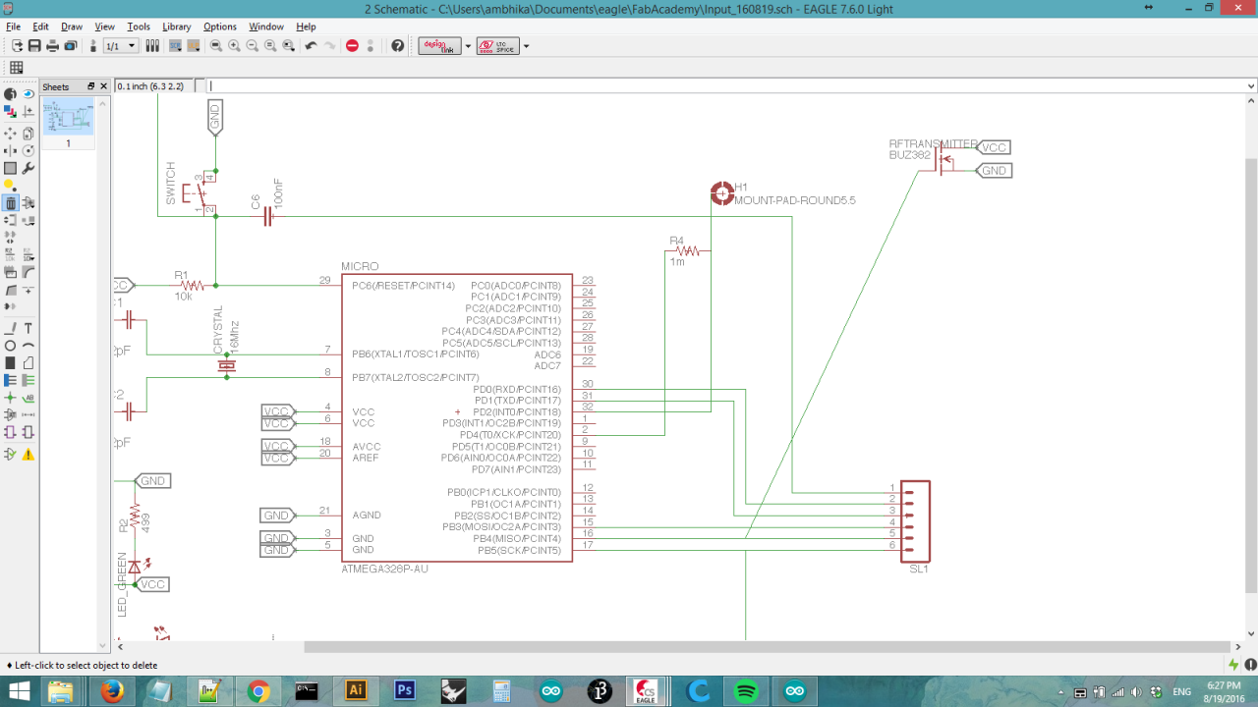This screenshot has width=1258, height=707.
Task: Save the schematic with the floppy icon
Action: tap(34, 46)
